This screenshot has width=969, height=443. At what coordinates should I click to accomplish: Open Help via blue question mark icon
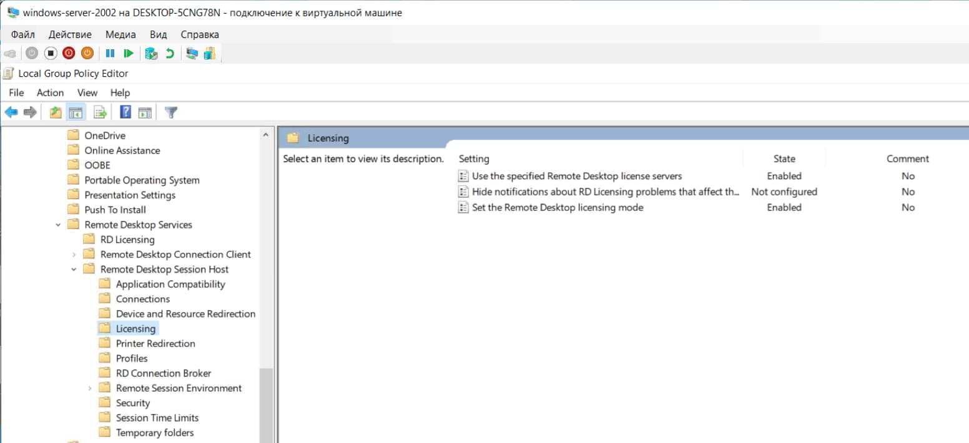[x=125, y=112]
